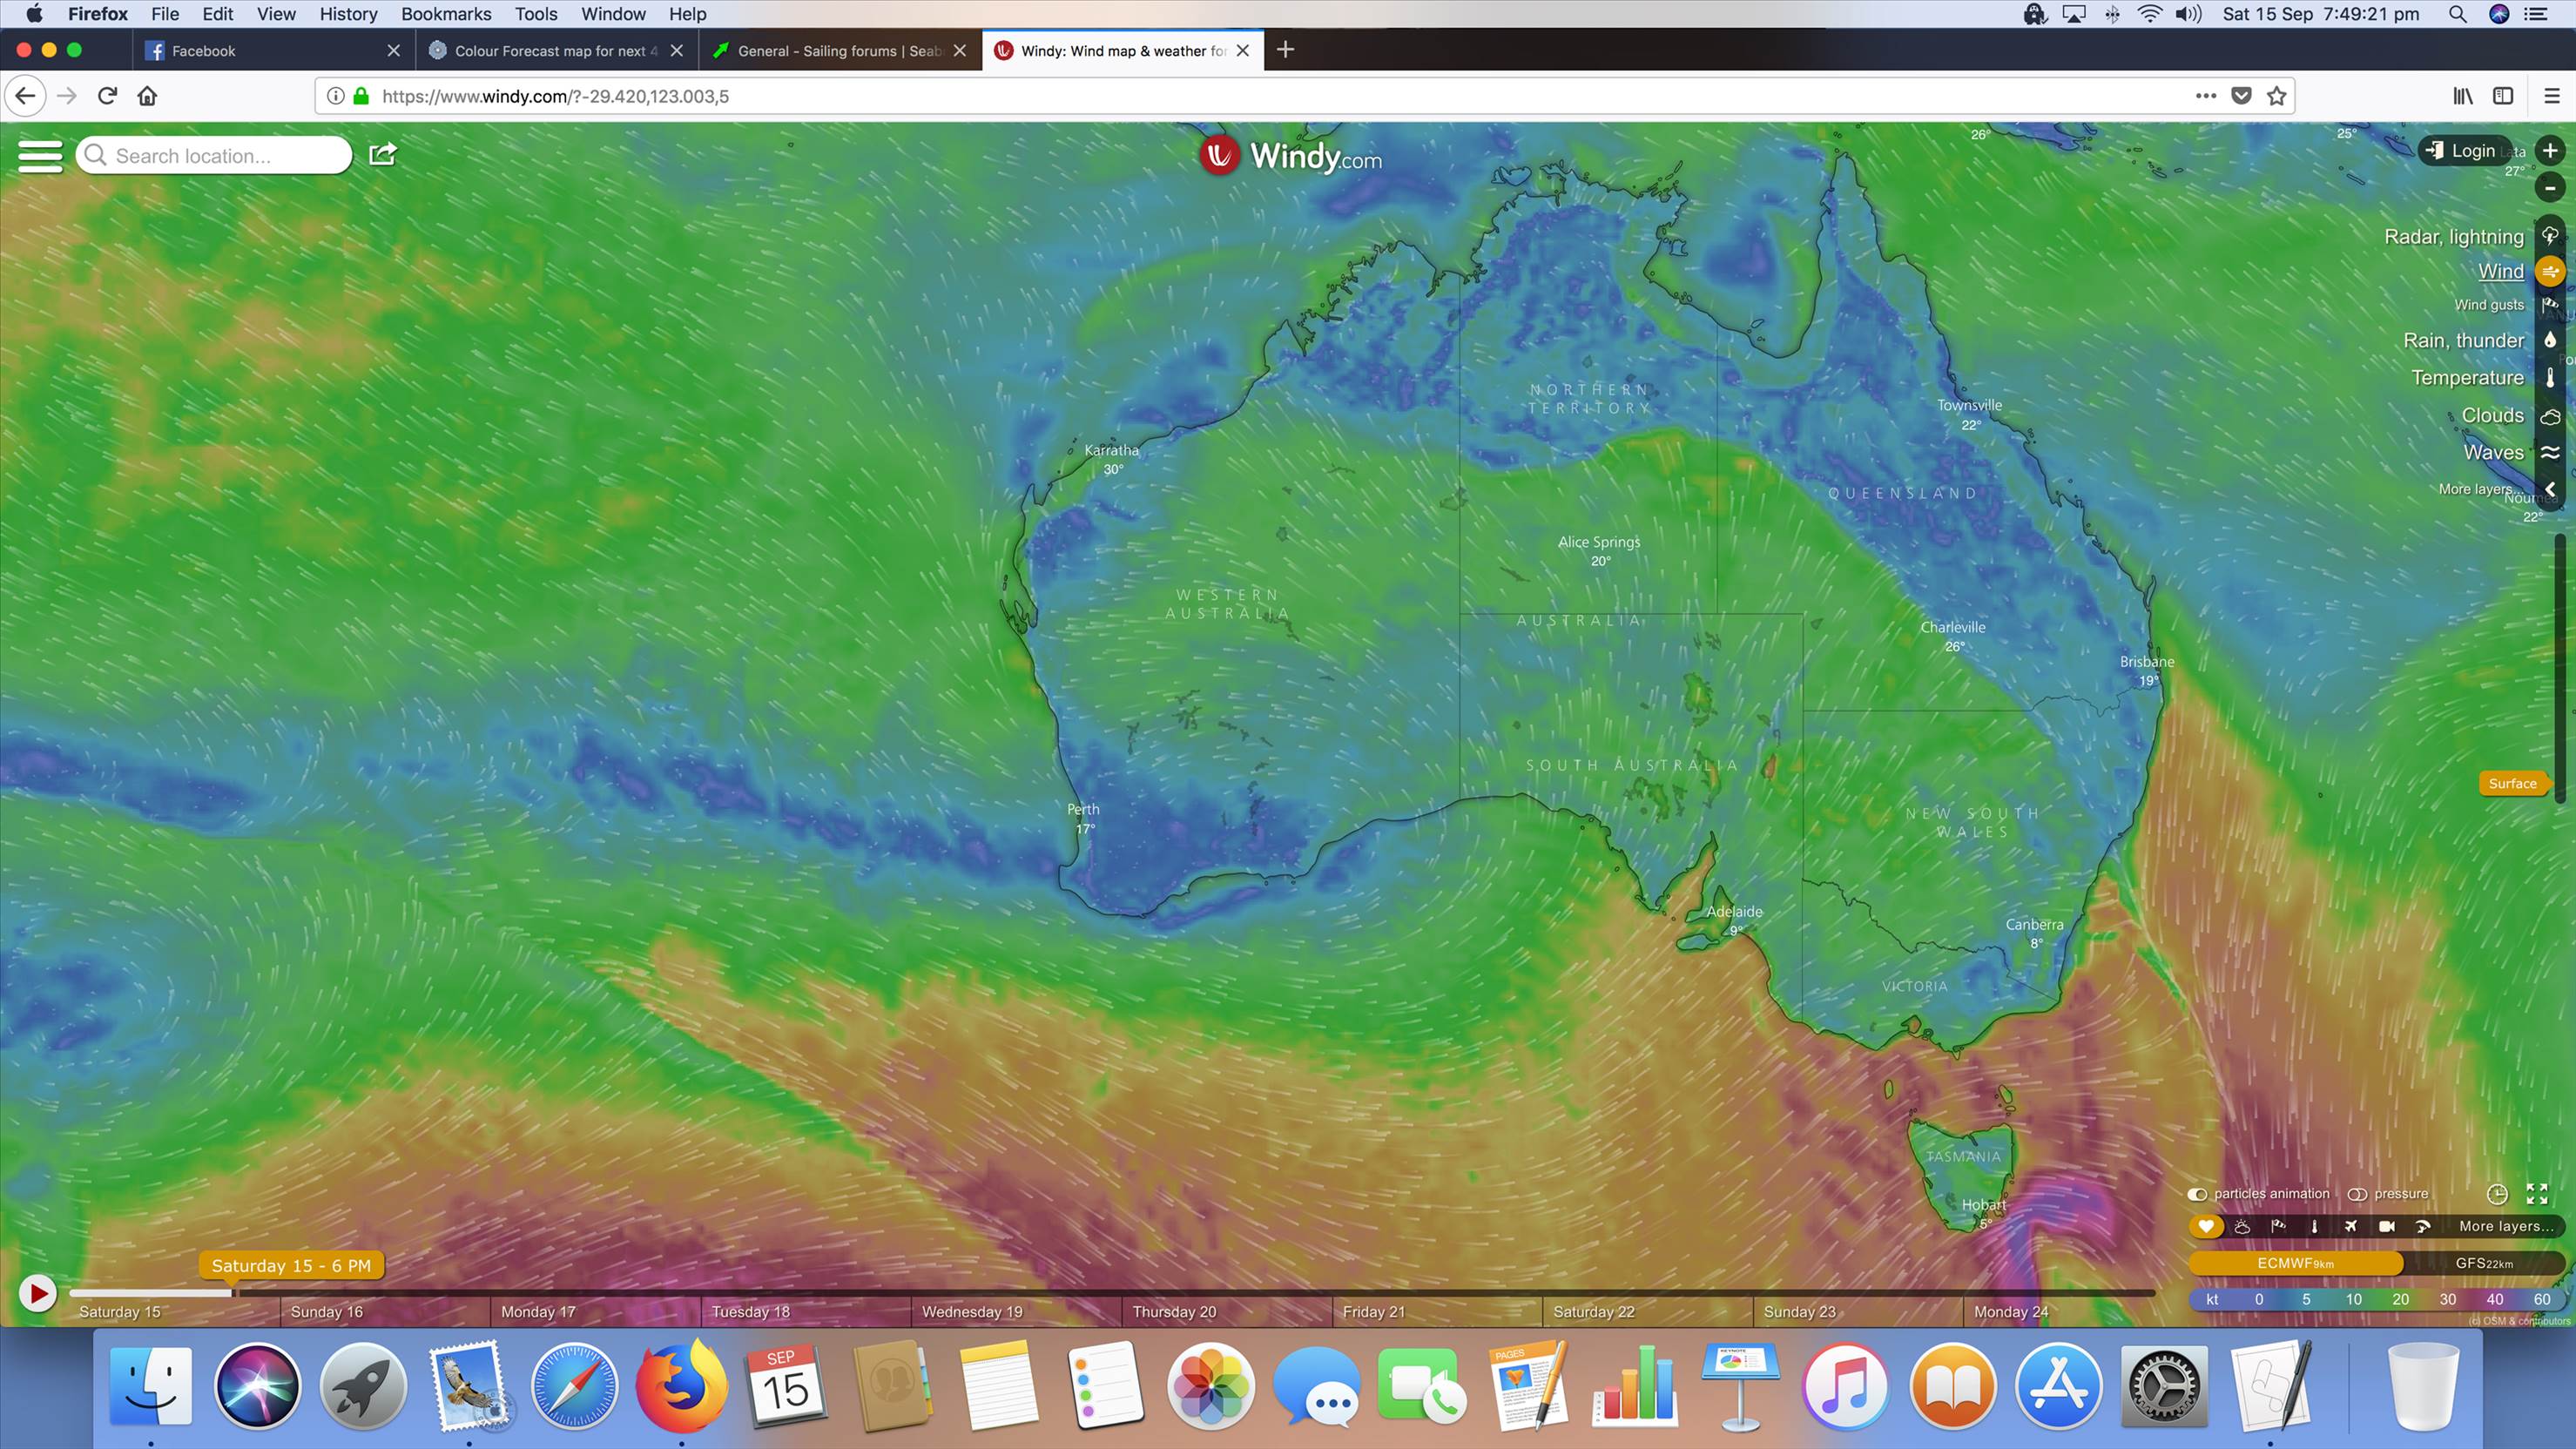Switch to the Colour Forecast map tab
The image size is (2576, 1449).
click(x=555, y=51)
